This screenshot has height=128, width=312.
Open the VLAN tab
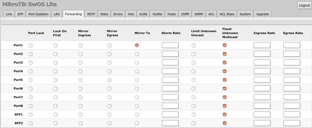(x=143, y=14)
